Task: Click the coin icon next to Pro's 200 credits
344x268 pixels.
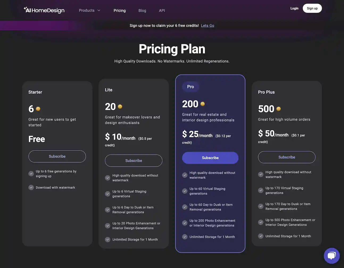Action: 202,104
